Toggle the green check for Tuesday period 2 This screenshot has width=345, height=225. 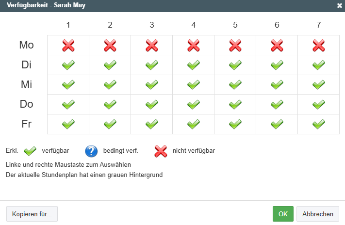tap(110, 65)
